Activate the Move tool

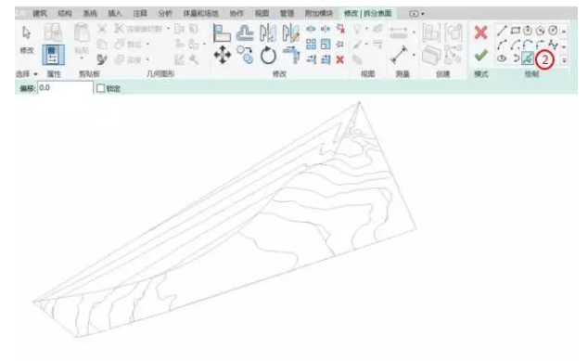tap(223, 55)
